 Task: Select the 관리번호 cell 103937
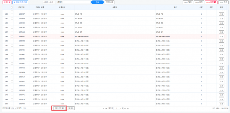(x=22, y=14)
